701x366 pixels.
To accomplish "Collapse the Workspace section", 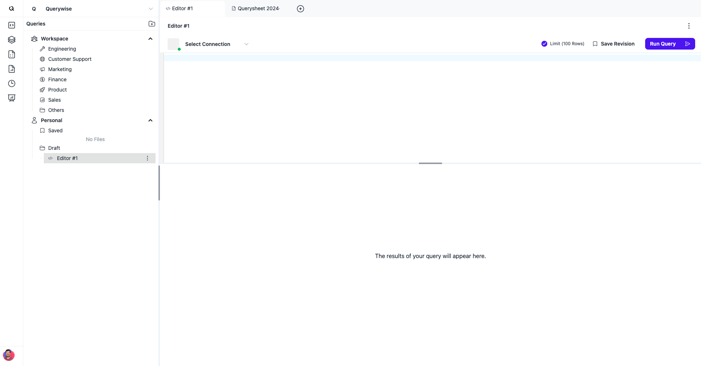I will (x=150, y=39).
